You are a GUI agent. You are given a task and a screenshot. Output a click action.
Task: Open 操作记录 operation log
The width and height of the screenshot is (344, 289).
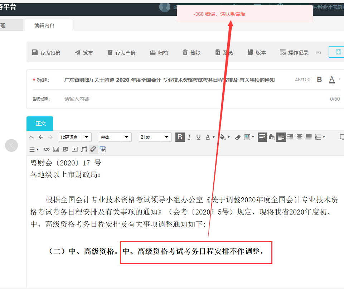(294, 52)
